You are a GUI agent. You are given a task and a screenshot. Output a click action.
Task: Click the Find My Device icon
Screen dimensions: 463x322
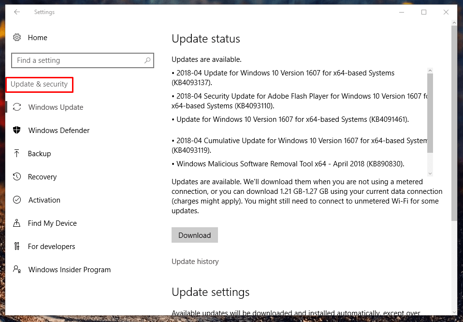(x=17, y=223)
